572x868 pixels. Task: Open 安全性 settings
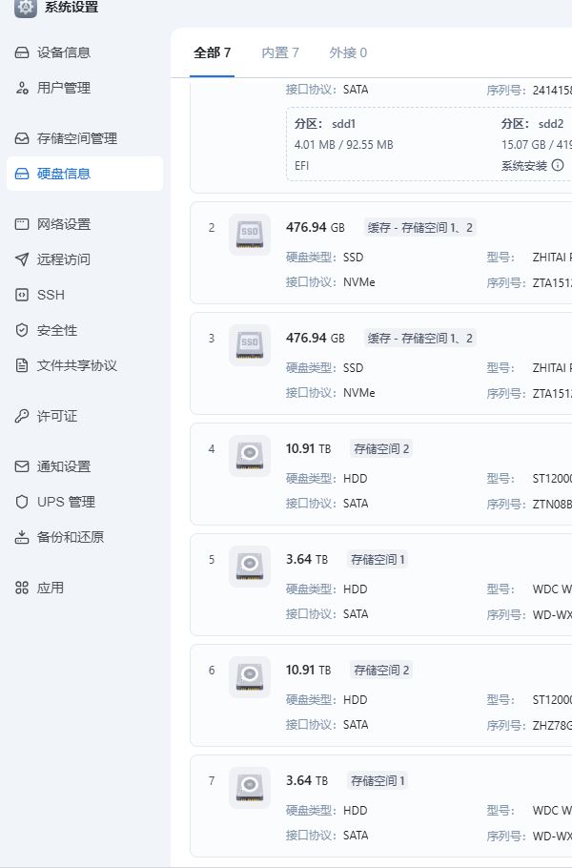[x=85, y=330]
